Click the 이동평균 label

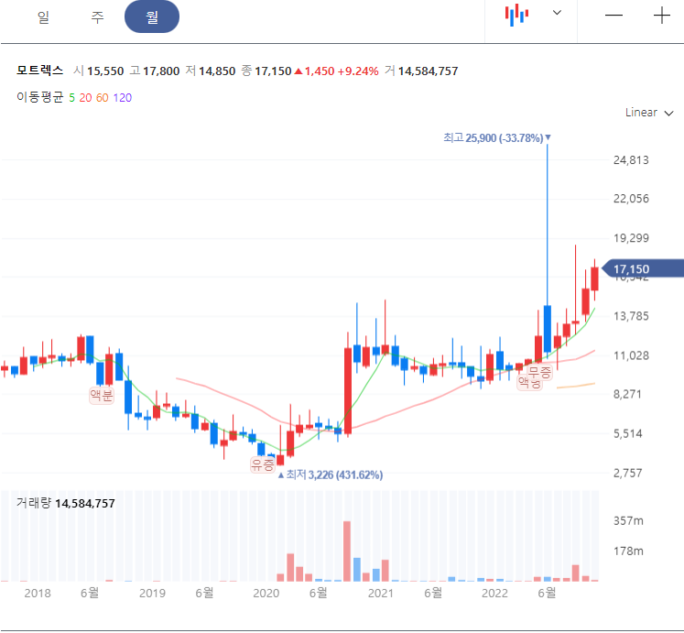pos(40,97)
